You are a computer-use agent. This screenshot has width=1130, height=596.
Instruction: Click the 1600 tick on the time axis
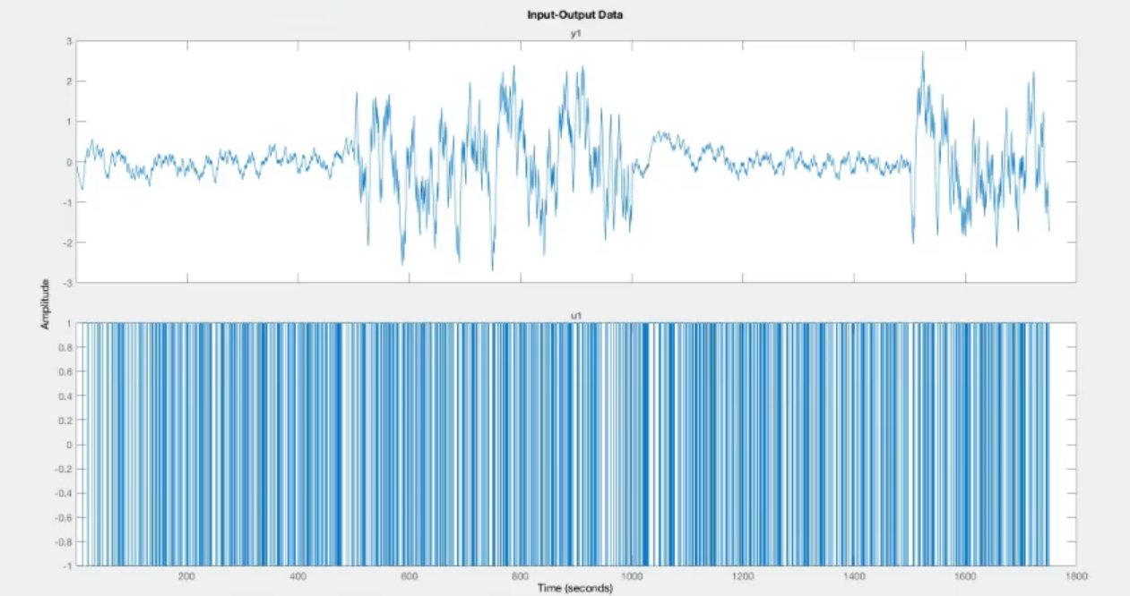click(x=965, y=577)
